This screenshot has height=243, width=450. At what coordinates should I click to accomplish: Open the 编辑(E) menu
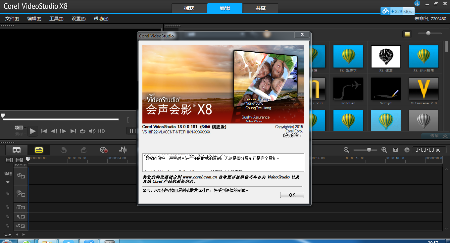[34, 19]
